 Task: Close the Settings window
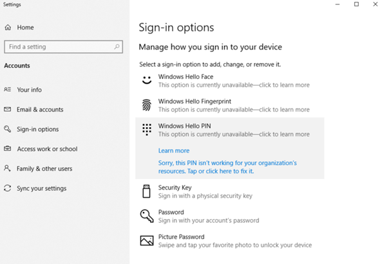(x=375, y=4)
